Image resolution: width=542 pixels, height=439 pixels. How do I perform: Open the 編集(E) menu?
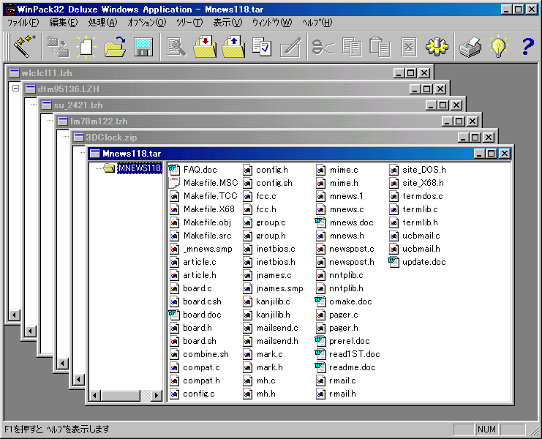[x=63, y=23]
